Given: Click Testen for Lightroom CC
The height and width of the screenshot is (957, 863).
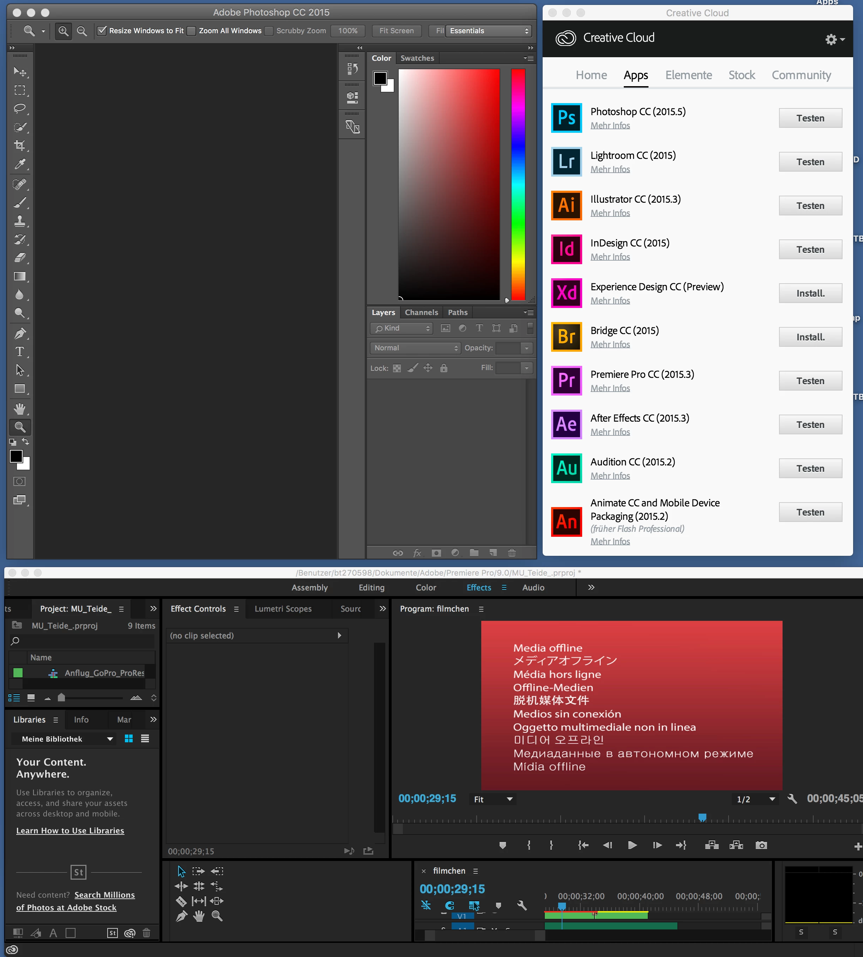Looking at the screenshot, I should coord(810,162).
